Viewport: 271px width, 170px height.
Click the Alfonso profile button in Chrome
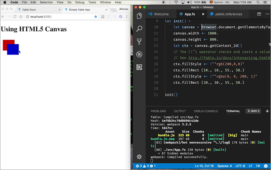(x=124, y=9)
